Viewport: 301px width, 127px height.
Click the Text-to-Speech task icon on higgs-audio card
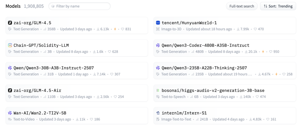pos(158,97)
